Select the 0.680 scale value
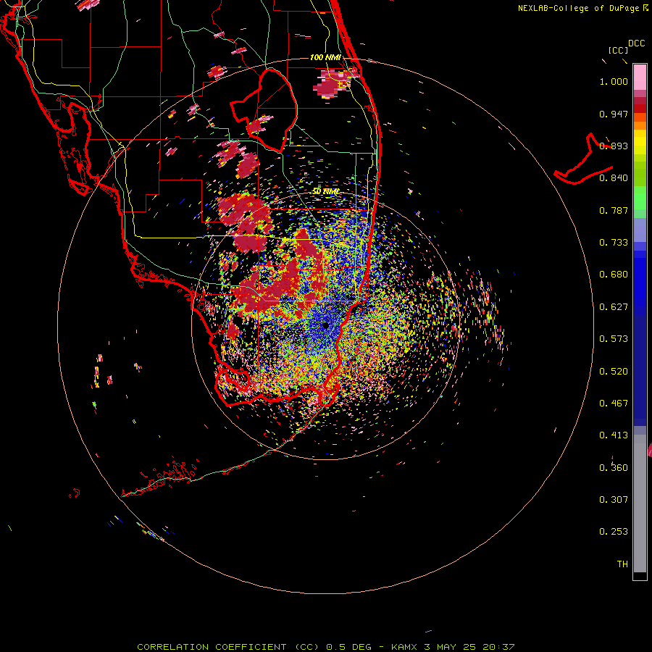Viewport: 652px width, 652px height. [x=614, y=275]
